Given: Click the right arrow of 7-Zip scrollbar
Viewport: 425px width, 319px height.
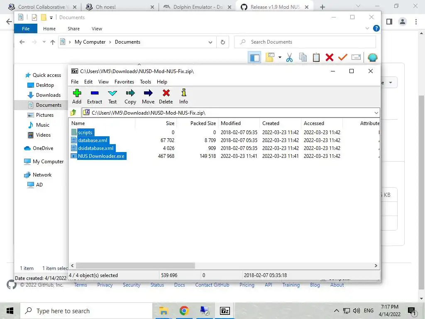Looking at the screenshot, I should coord(376,265).
